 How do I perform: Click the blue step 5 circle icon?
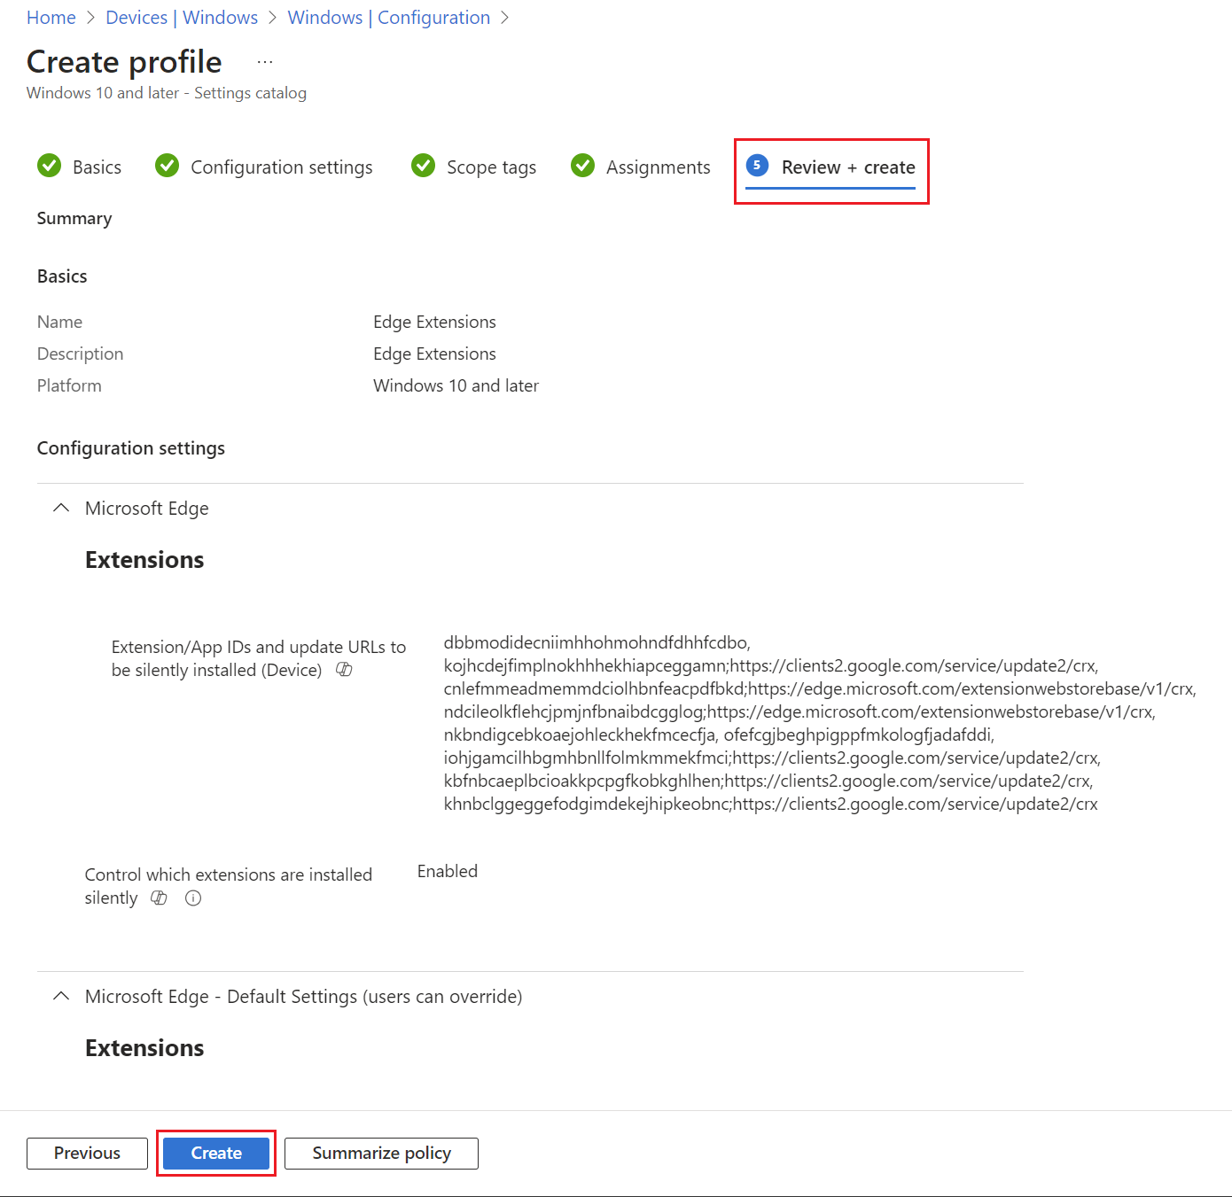point(757,166)
